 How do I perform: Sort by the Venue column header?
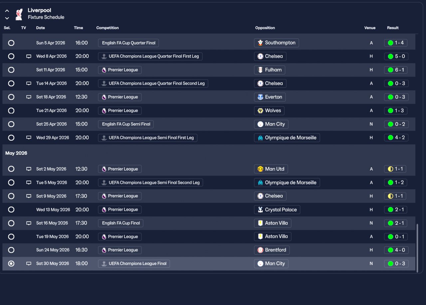pyautogui.click(x=370, y=28)
